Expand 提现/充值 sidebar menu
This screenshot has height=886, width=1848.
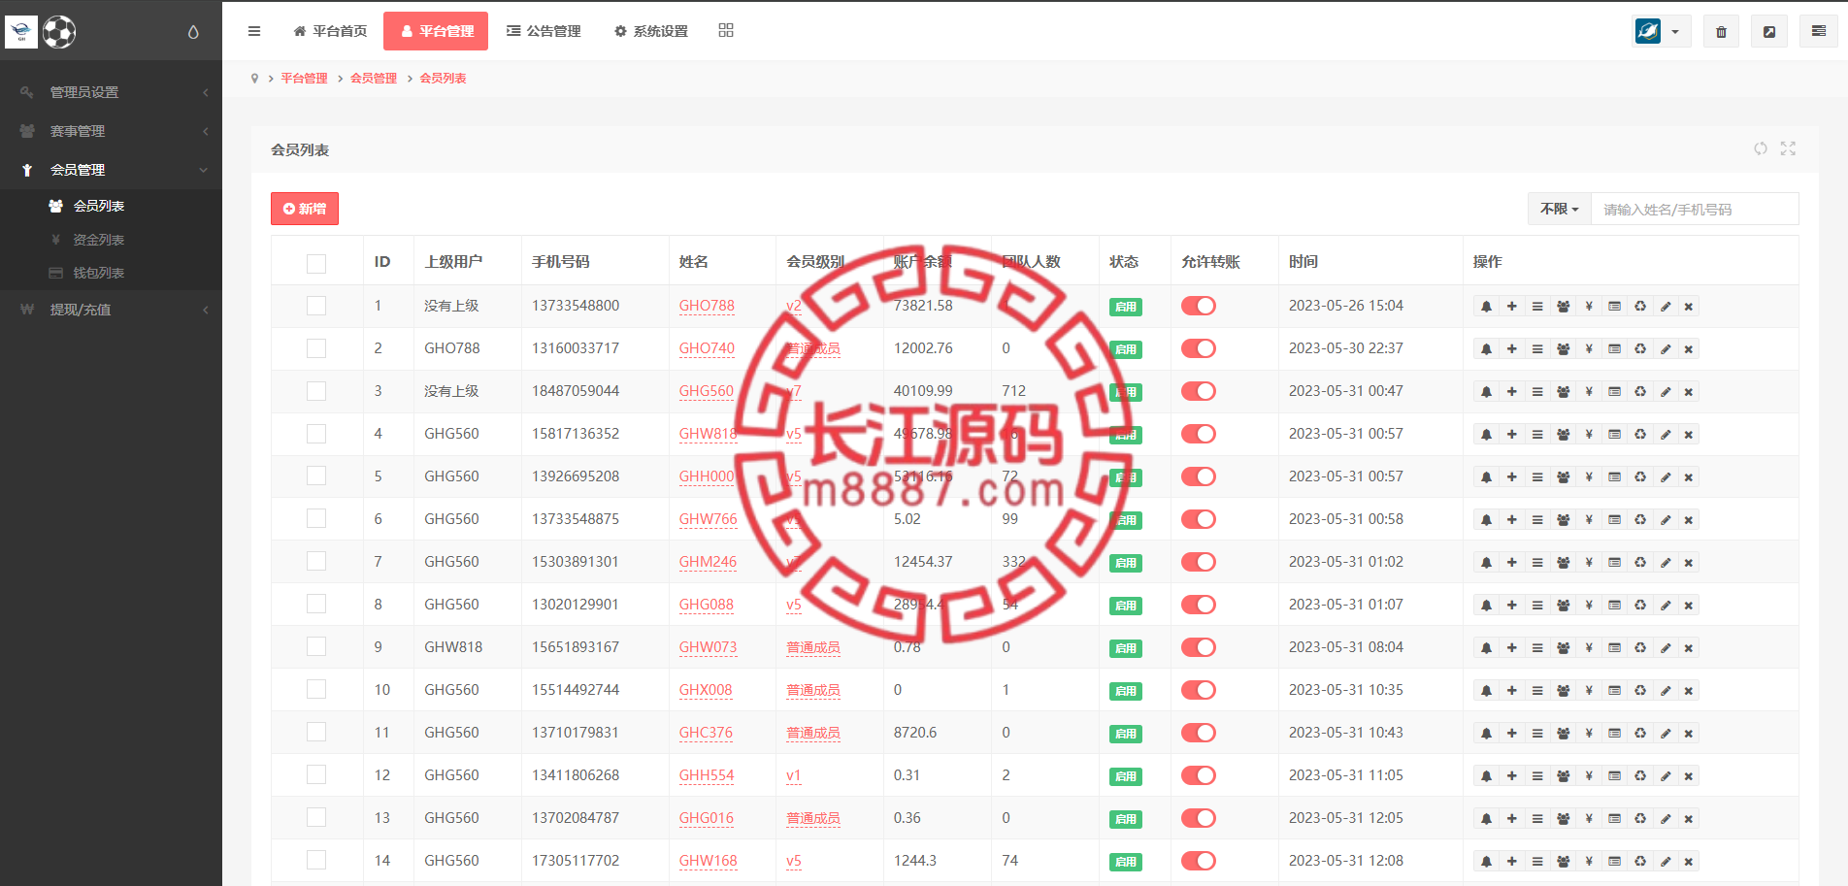112,310
